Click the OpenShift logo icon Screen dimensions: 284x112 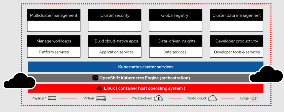tap(95, 78)
